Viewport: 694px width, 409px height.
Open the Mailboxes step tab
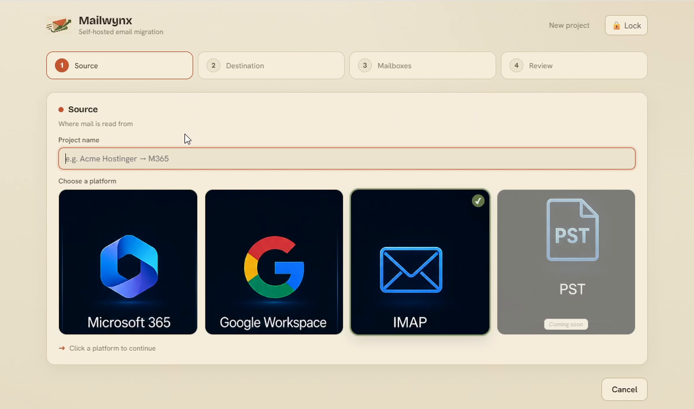(423, 65)
